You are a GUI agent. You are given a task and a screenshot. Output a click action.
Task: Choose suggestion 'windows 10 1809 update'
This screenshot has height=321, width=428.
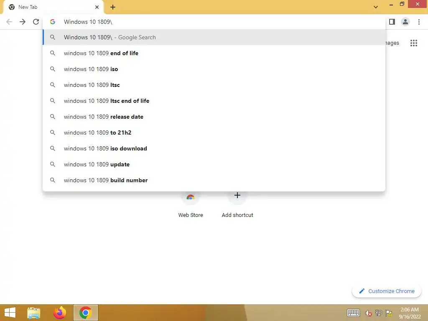(x=214, y=164)
